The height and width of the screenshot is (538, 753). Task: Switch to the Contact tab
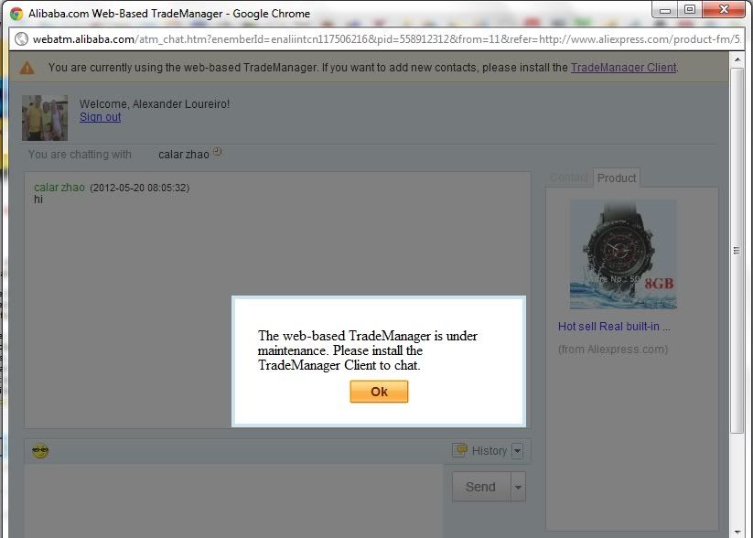569,178
